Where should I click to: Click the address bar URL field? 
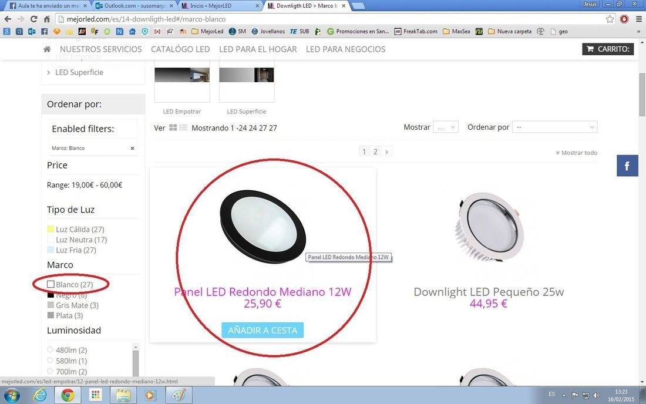tap(329, 19)
